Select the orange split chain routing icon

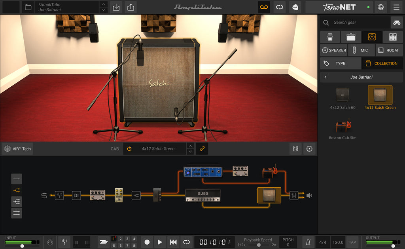click(17, 190)
